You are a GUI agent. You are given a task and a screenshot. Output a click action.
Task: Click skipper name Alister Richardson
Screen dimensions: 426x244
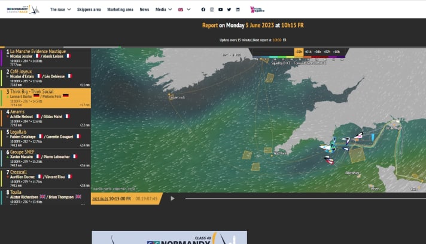[x=24, y=197]
